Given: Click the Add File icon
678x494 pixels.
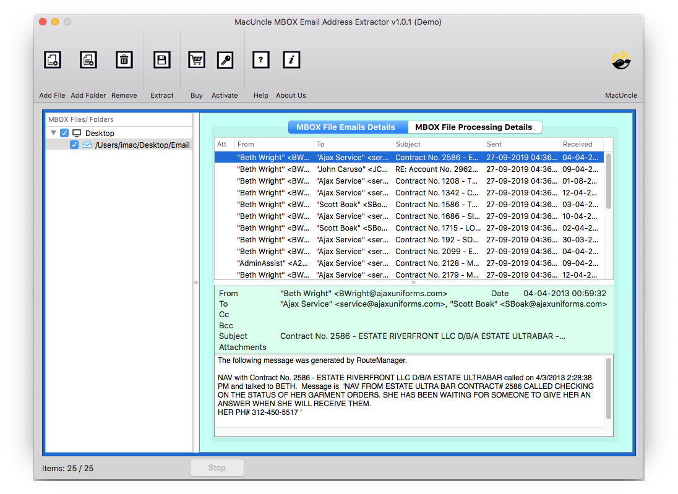Looking at the screenshot, I should coord(52,59).
